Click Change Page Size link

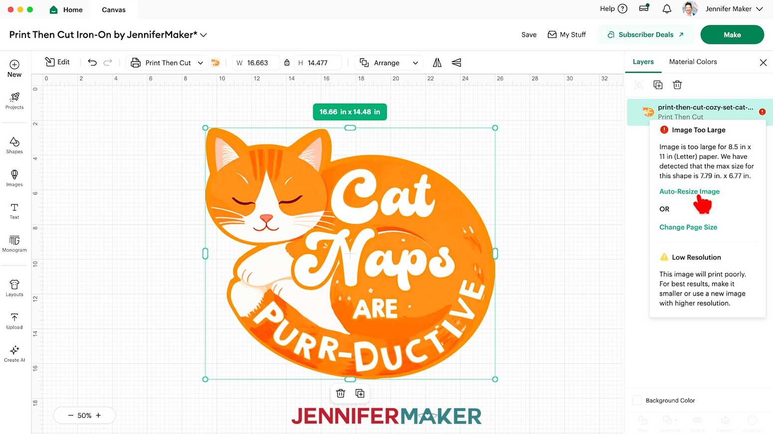coord(688,227)
